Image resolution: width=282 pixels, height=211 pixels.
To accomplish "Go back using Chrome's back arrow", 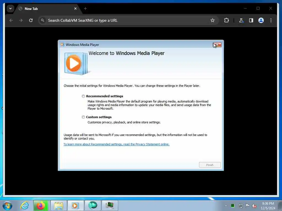I will pyautogui.click(x=11, y=20).
